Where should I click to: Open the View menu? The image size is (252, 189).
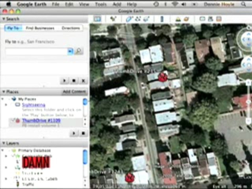point(84,4)
